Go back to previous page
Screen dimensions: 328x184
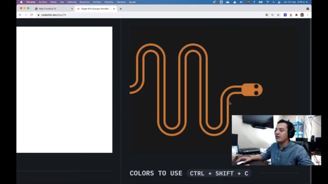click(x=20, y=15)
